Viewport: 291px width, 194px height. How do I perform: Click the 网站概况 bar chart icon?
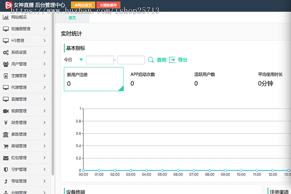(6, 17)
